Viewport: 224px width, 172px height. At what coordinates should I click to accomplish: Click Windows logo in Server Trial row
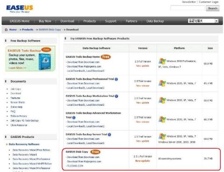point(162,137)
